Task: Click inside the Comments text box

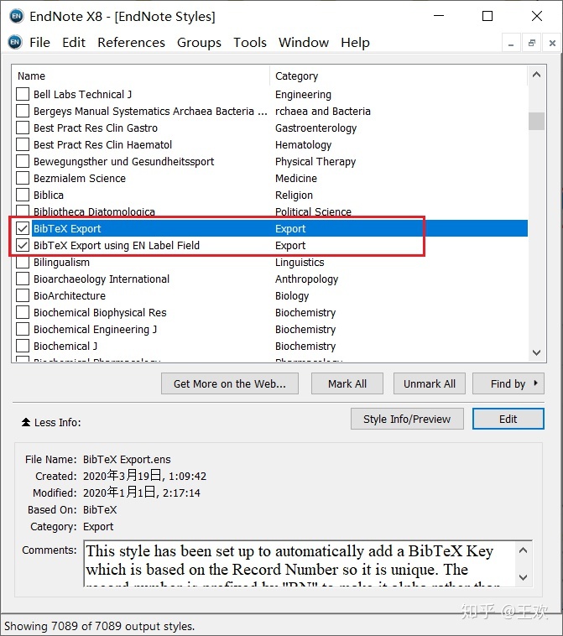Action: point(300,564)
